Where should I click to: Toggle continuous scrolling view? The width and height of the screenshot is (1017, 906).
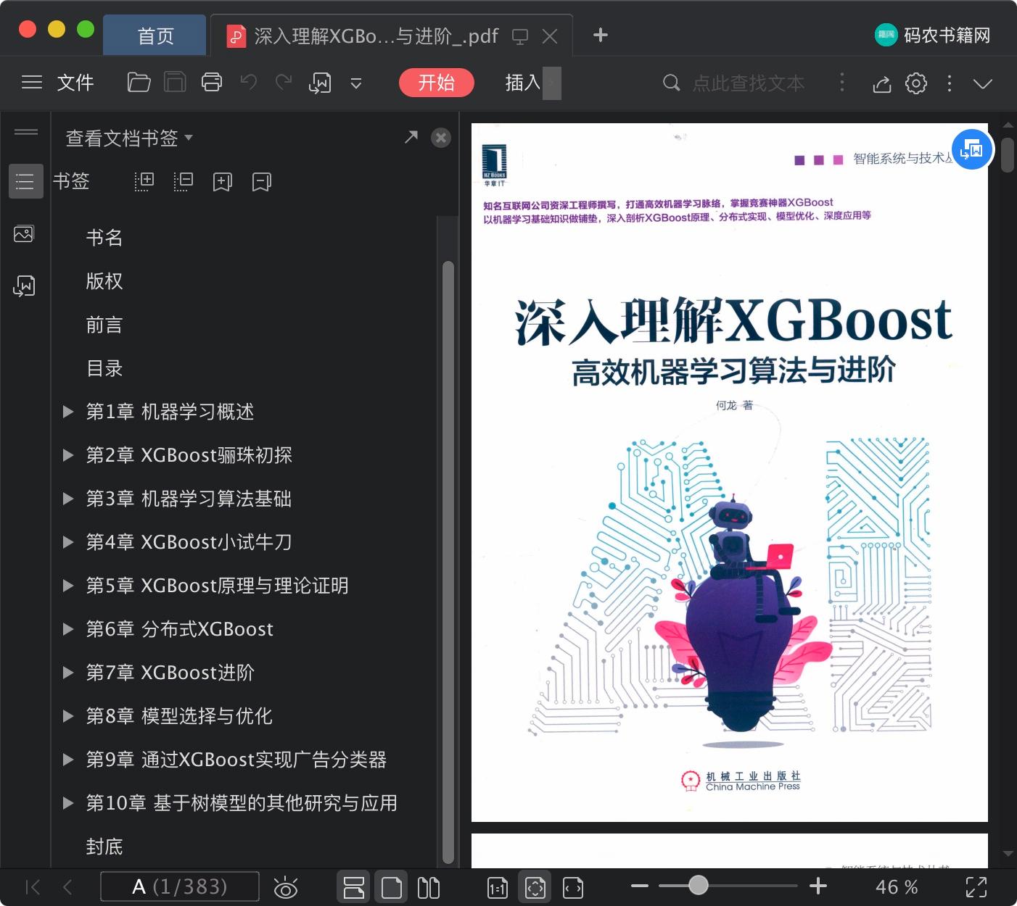354,887
